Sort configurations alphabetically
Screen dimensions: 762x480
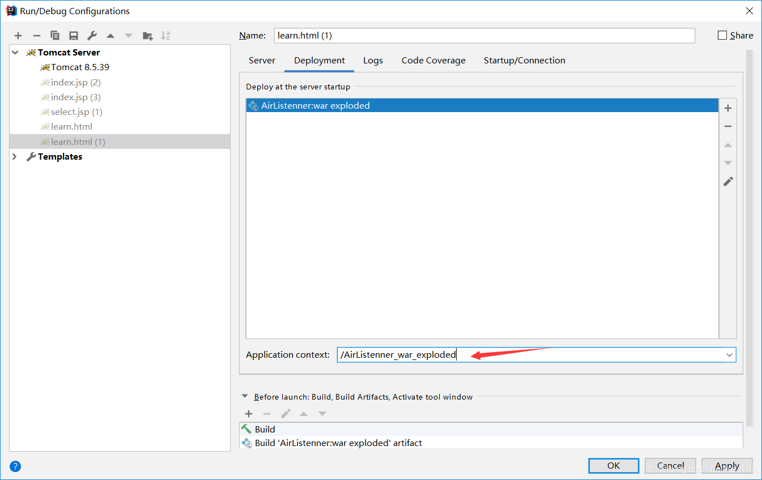point(165,36)
